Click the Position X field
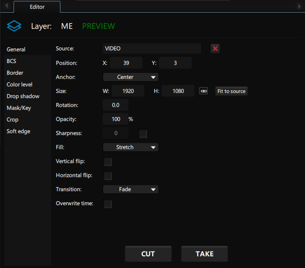This screenshot has width=305, height=268. click(126, 63)
